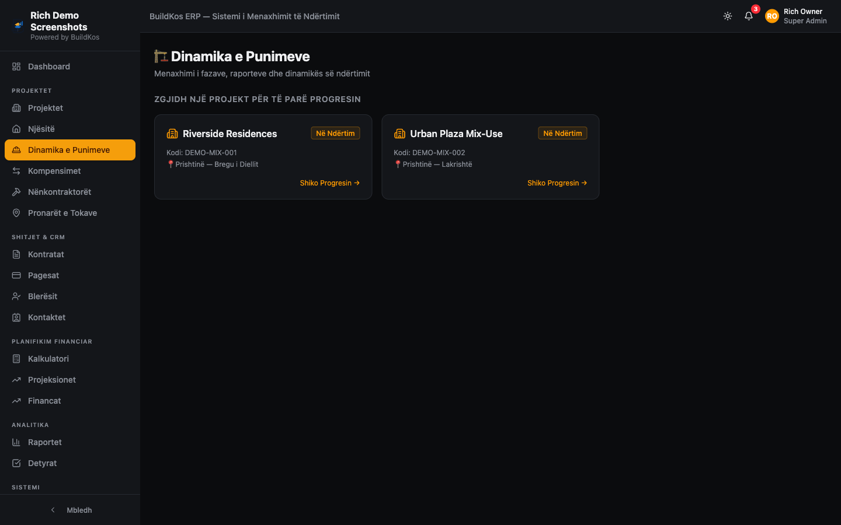
Task: Open Kalkulatori tool
Action: pyautogui.click(x=70, y=359)
